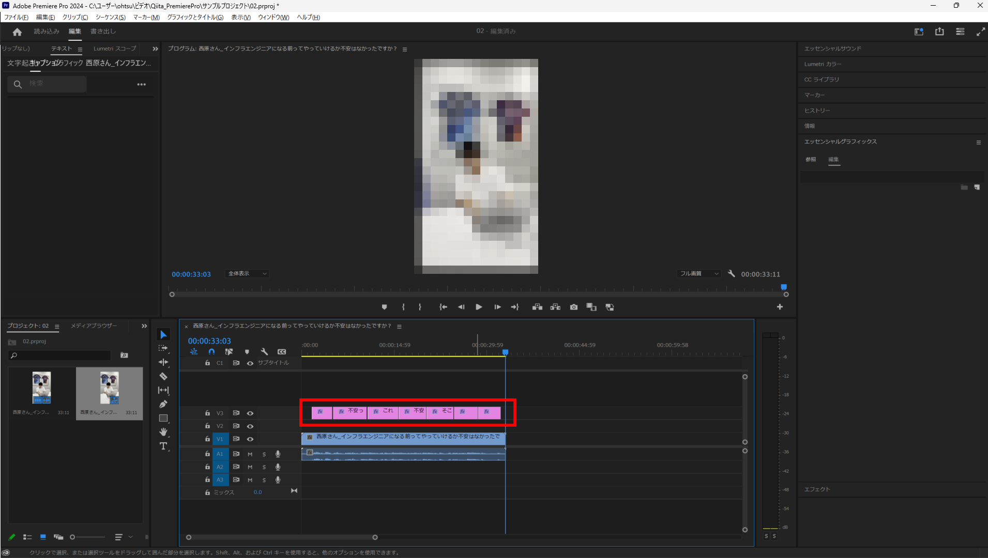Open Quick Export icon

click(x=939, y=32)
